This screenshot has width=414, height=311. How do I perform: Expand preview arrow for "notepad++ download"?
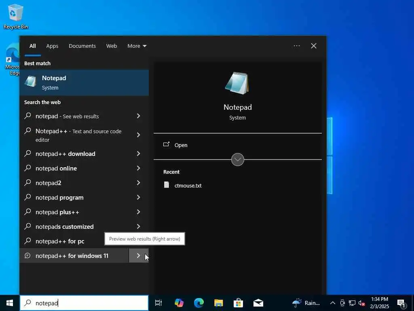138,153
